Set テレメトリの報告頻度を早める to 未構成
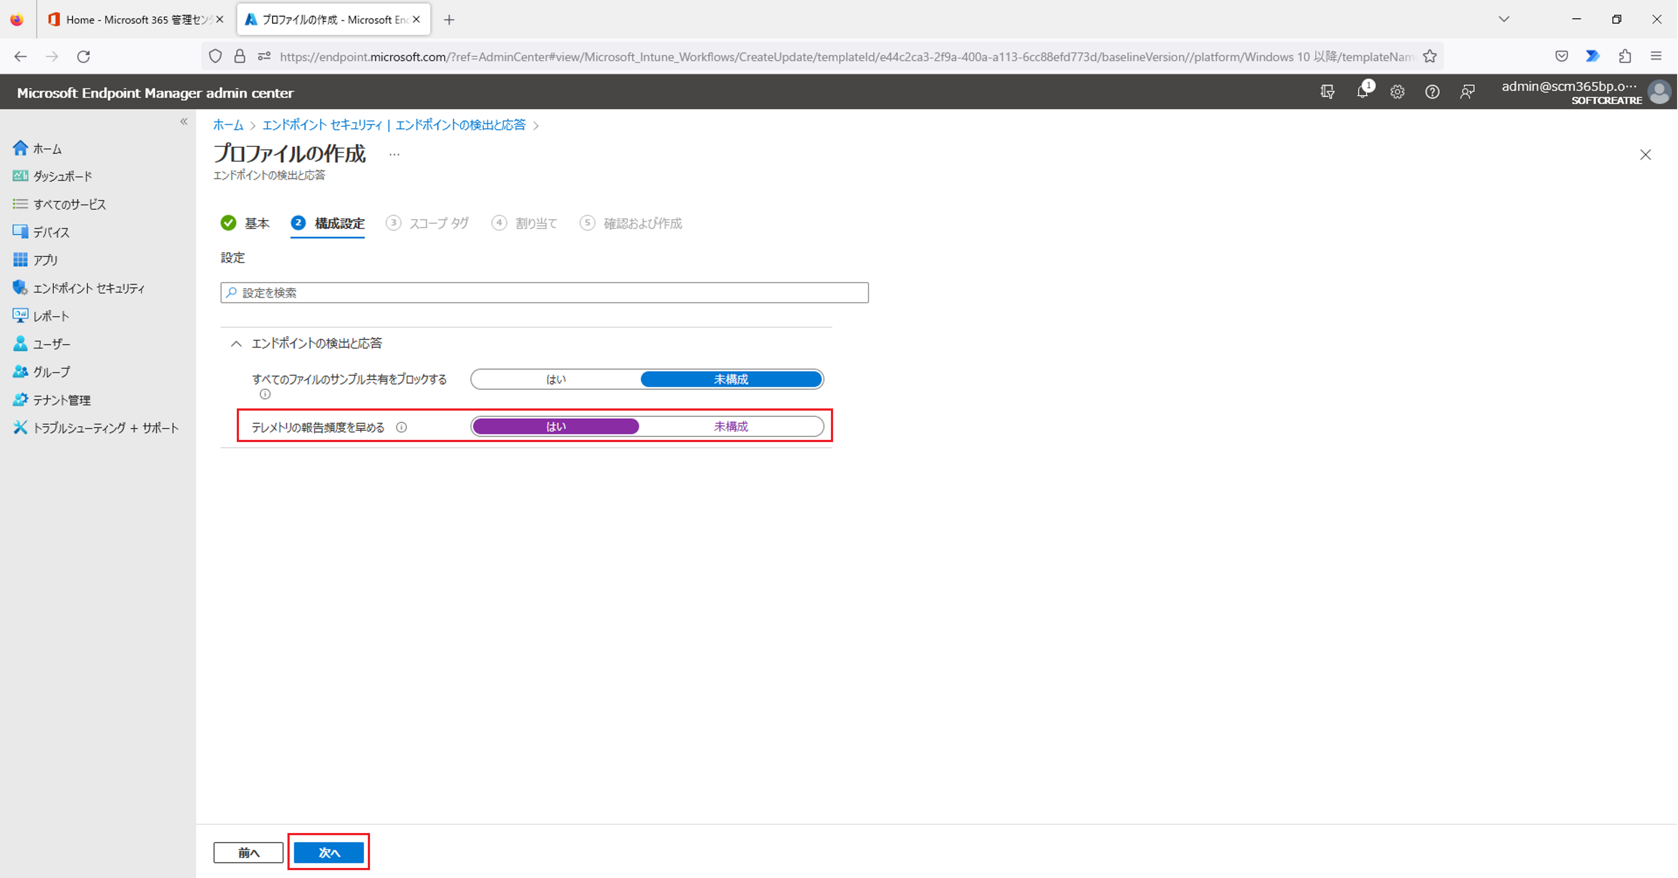Screen dimensions: 1678x878 coord(731,427)
